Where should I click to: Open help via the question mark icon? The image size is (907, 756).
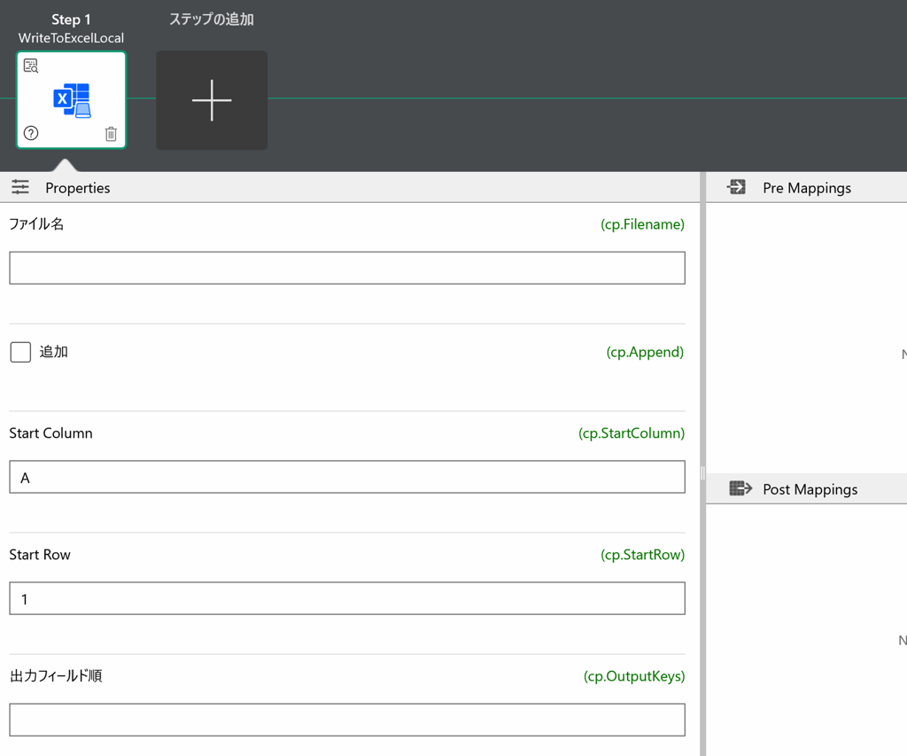point(32,134)
